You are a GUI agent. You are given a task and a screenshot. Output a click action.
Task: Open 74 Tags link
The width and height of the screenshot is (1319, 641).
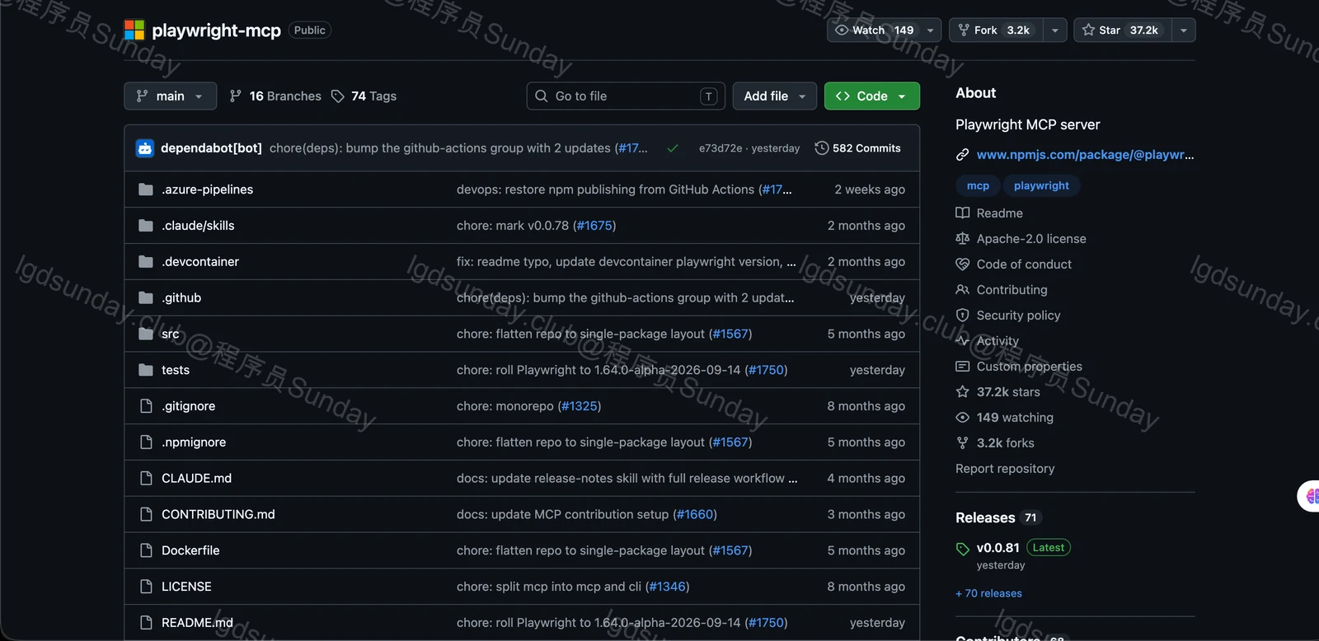pos(364,96)
